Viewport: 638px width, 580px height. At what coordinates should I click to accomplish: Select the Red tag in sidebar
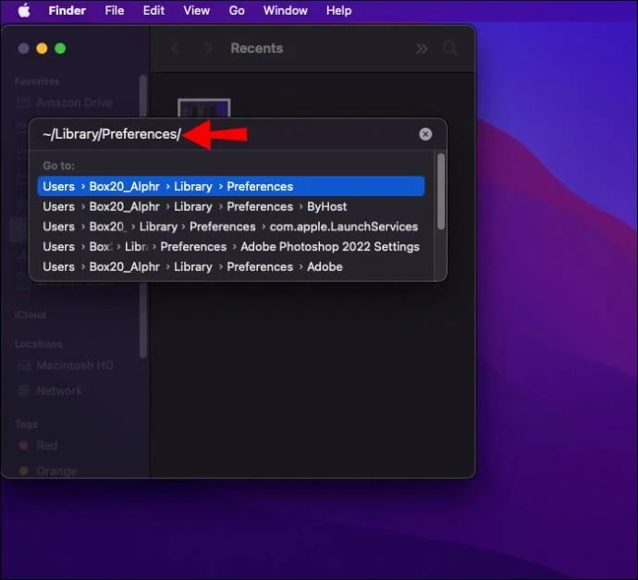click(x=38, y=446)
